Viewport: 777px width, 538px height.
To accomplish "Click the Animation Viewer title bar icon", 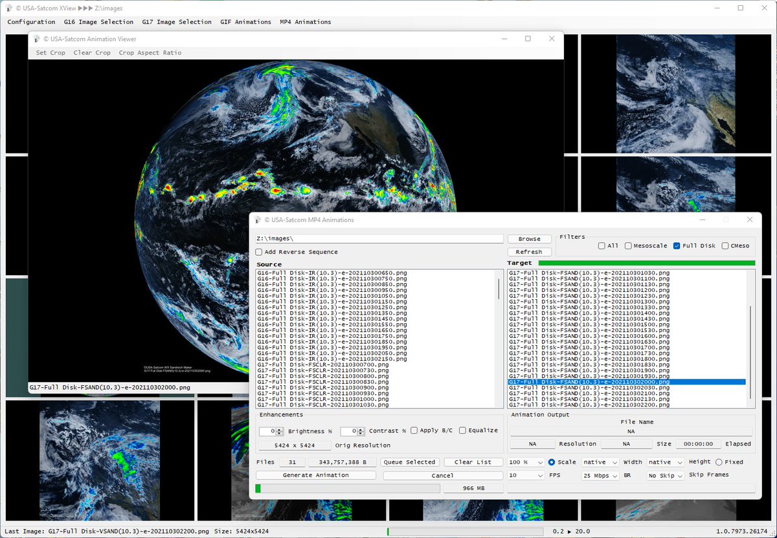I will (36, 39).
